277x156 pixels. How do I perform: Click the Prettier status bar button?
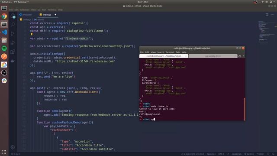[x=260, y=154]
